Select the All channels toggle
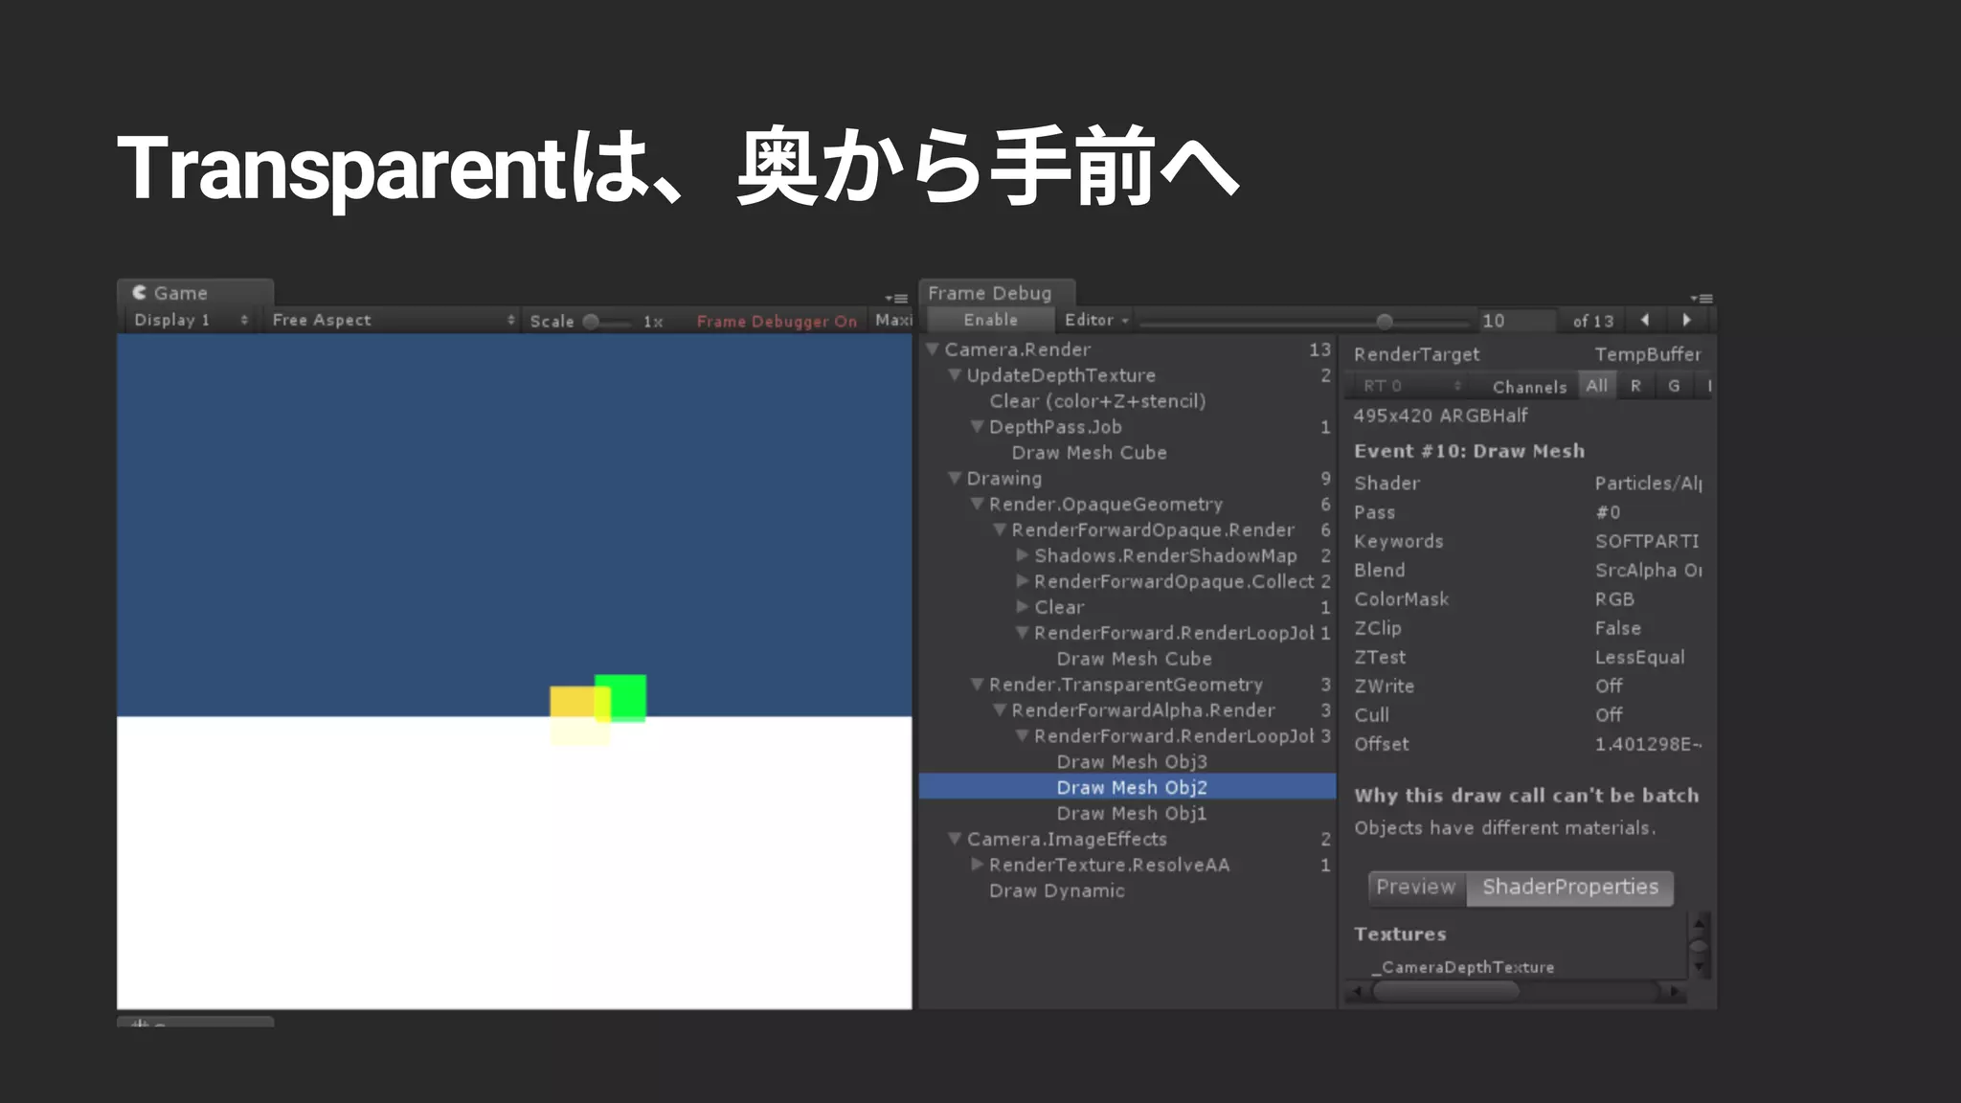1961x1103 pixels. click(1596, 386)
